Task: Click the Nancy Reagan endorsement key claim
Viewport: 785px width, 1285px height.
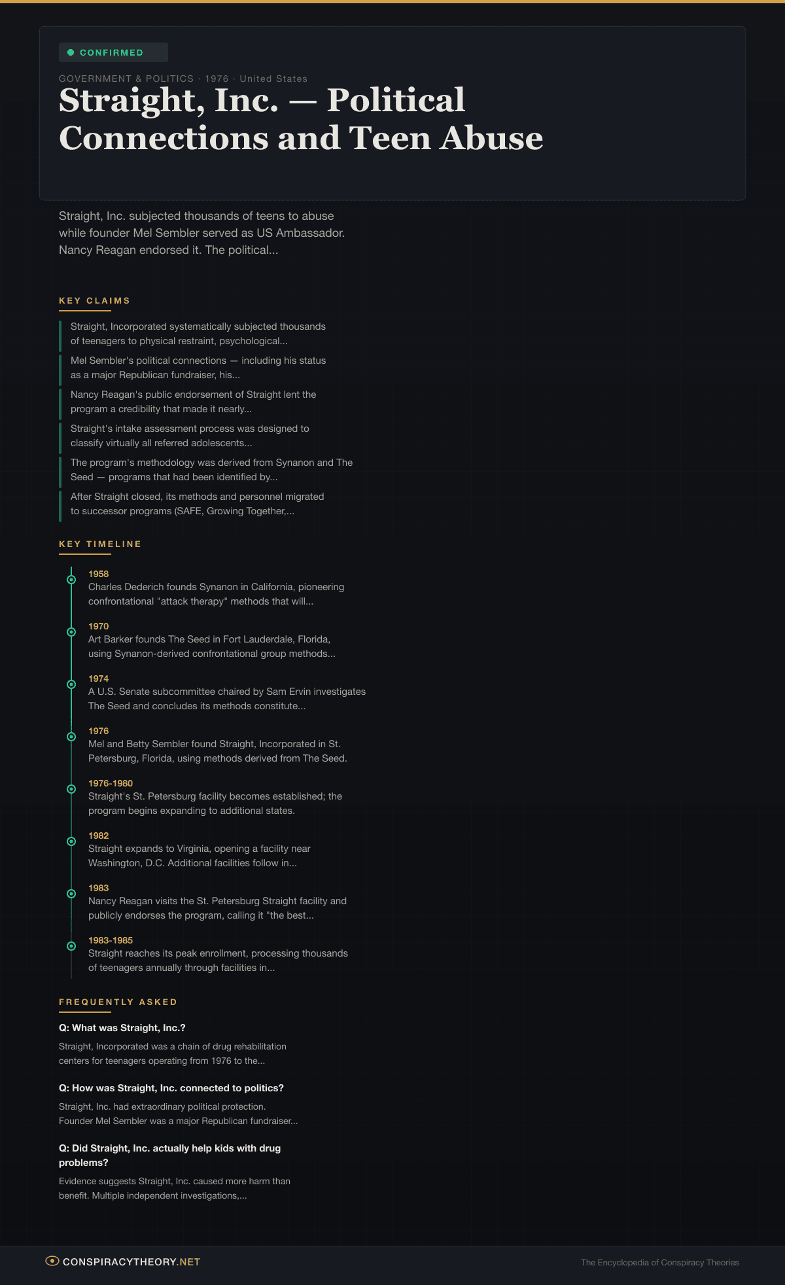Action: pyautogui.click(x=194, y=402)
